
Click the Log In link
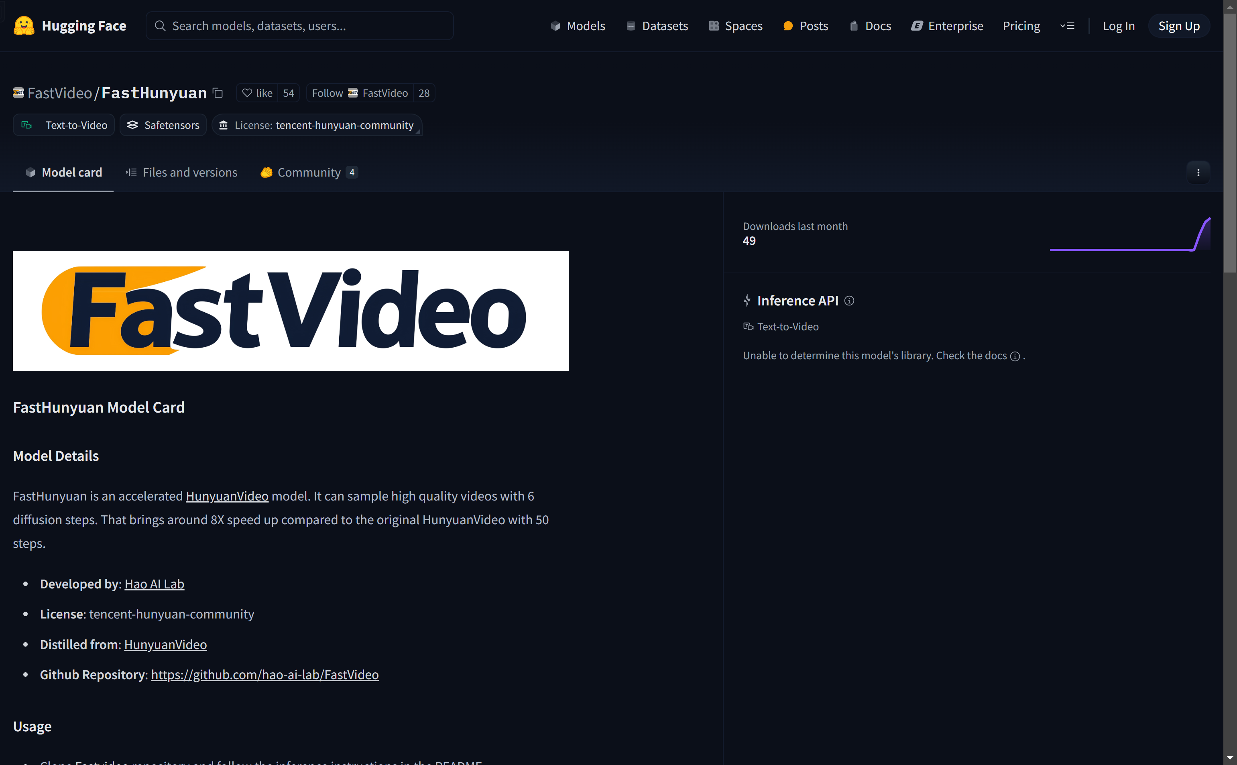tap(1118, 26)
